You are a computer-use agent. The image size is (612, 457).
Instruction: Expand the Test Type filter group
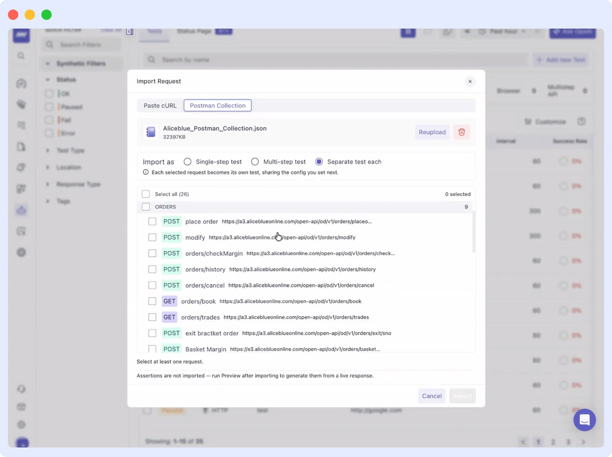tap(48, 150)
